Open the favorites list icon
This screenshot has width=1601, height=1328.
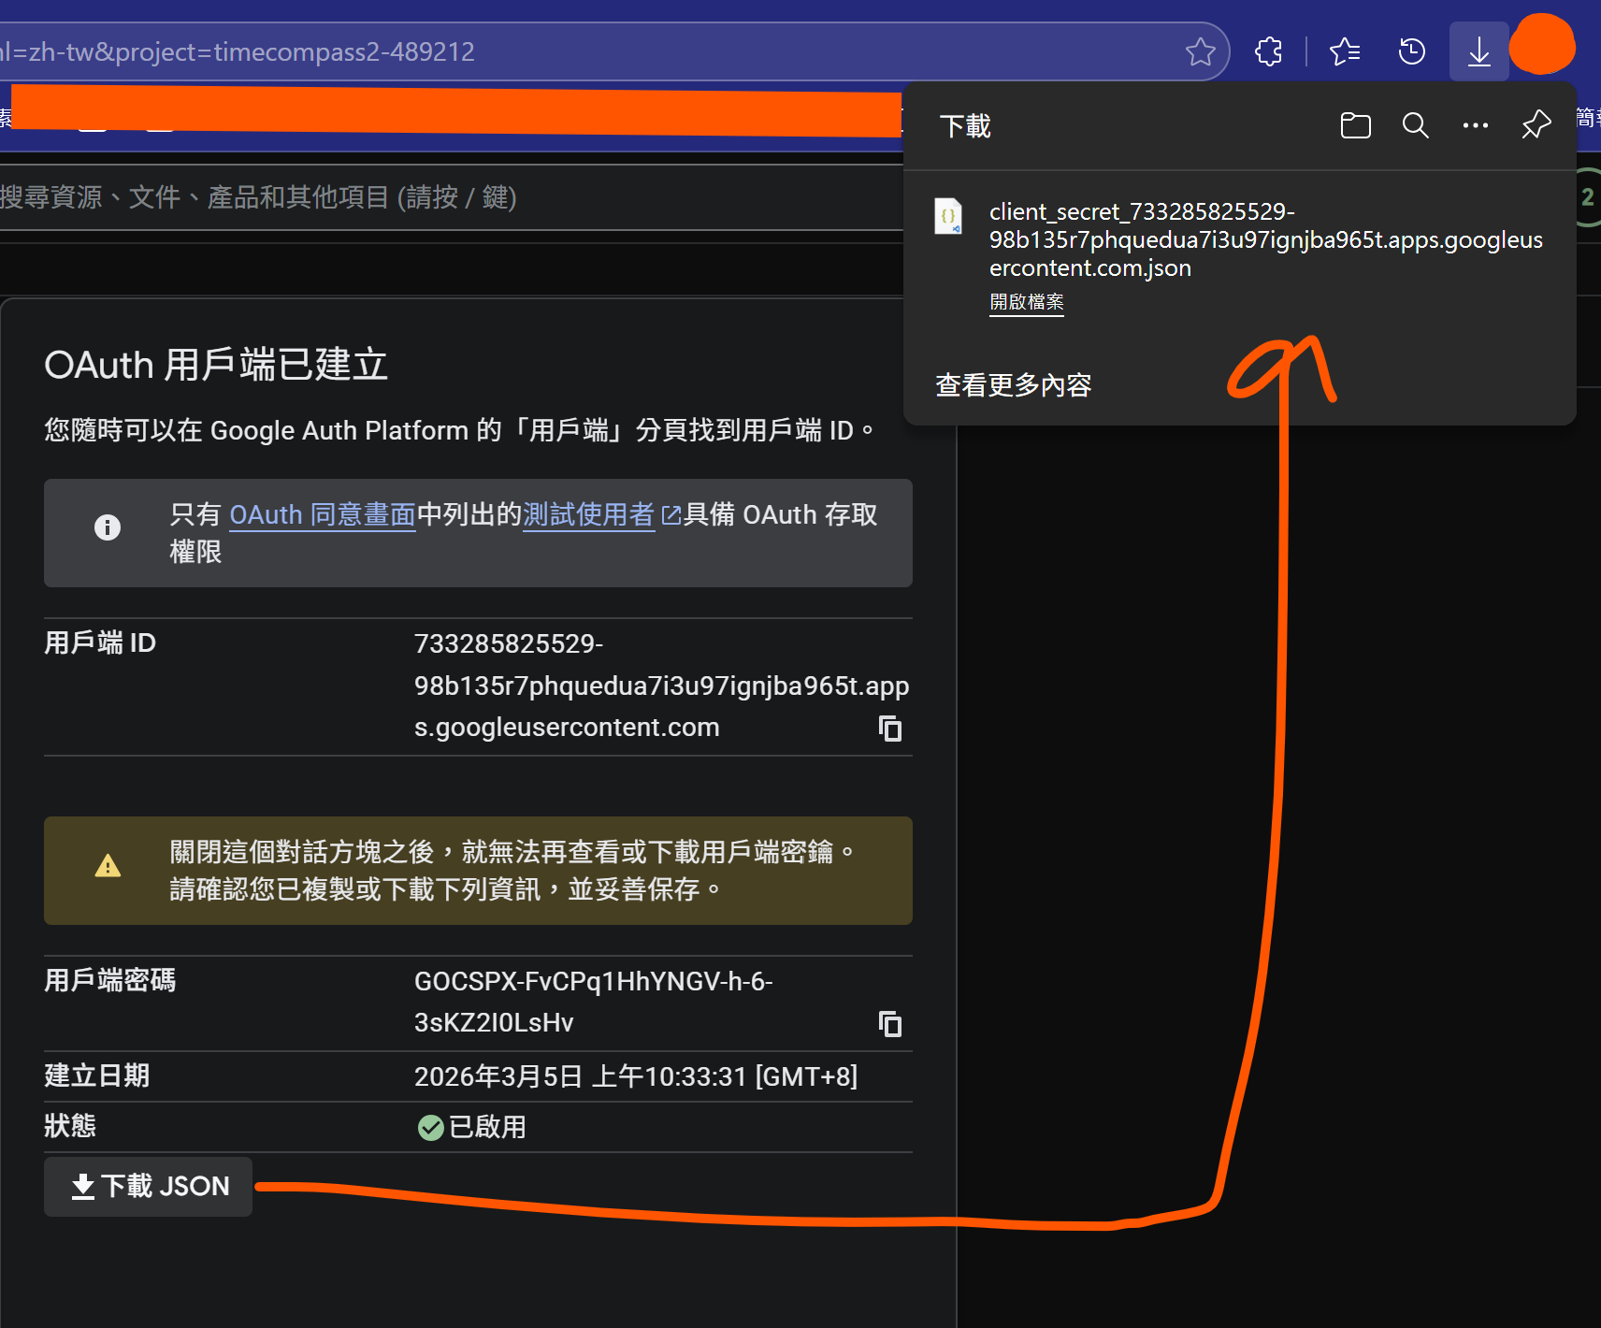[1344, 51]
